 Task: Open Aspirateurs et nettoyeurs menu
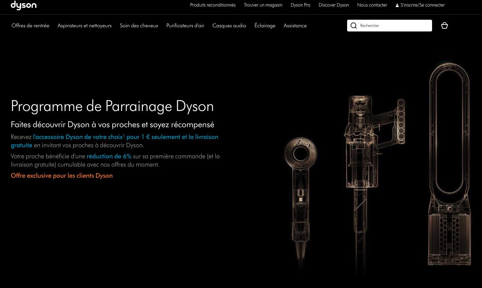pyautogui.click(x=85, y=26)
